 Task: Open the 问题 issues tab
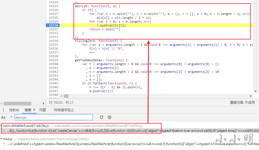point(43,110)
